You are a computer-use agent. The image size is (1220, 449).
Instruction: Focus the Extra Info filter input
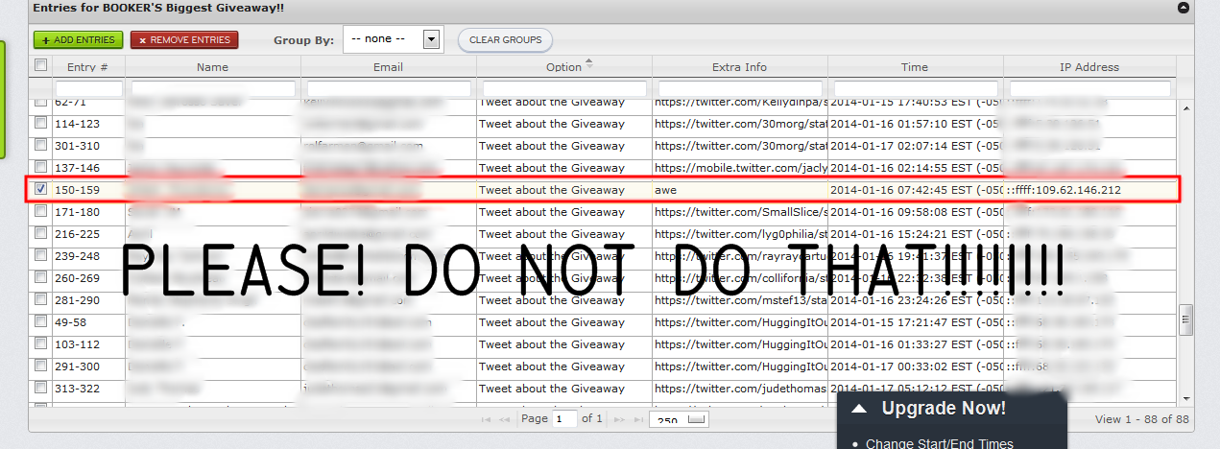pos(740,88)
